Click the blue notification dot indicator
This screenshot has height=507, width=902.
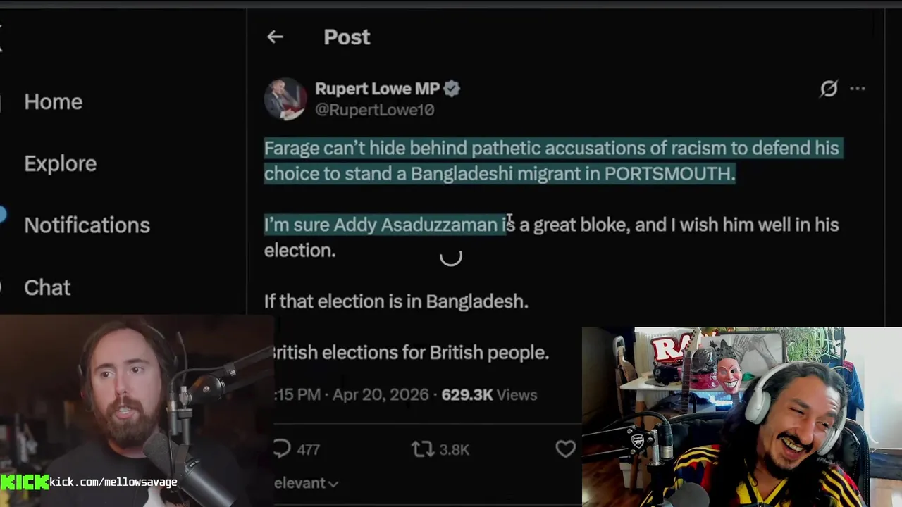(2, 215)
